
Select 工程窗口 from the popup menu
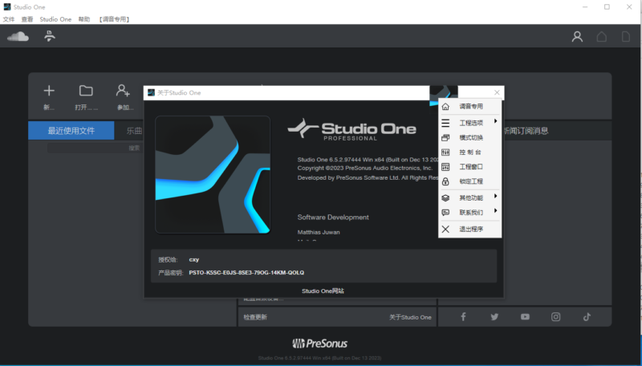click(x=470, y=167)
